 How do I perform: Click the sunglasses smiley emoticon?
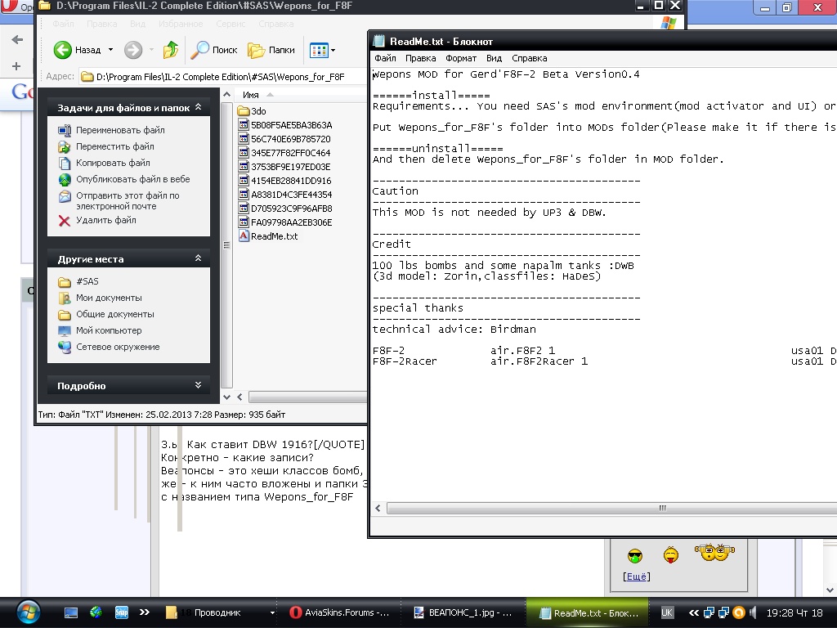[x=635, y=557]
